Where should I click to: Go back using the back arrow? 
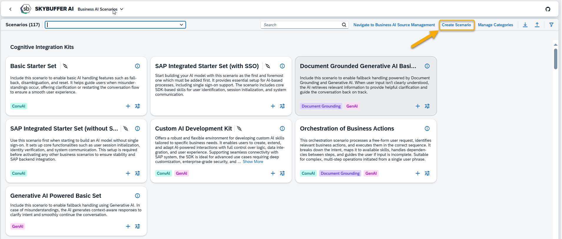point(11,9)
